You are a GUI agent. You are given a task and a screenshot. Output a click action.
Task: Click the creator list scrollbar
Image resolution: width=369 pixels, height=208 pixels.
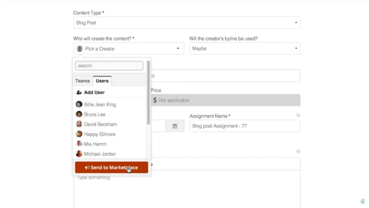pos(149,92)
